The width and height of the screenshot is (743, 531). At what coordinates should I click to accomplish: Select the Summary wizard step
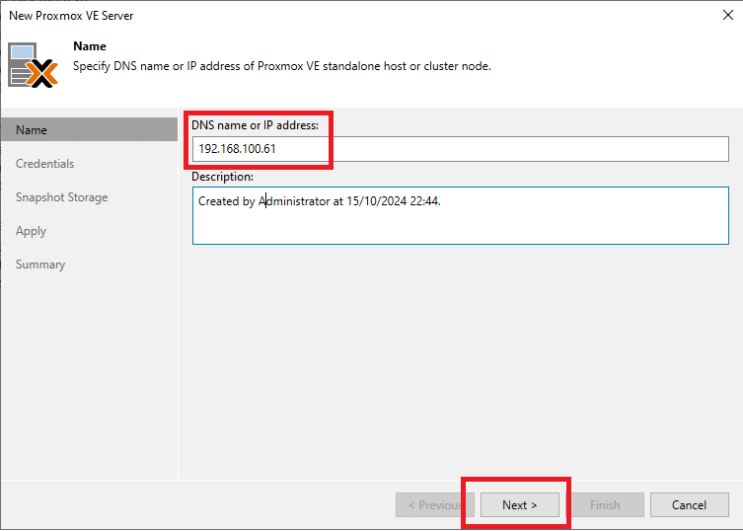(x=40, y=265)
